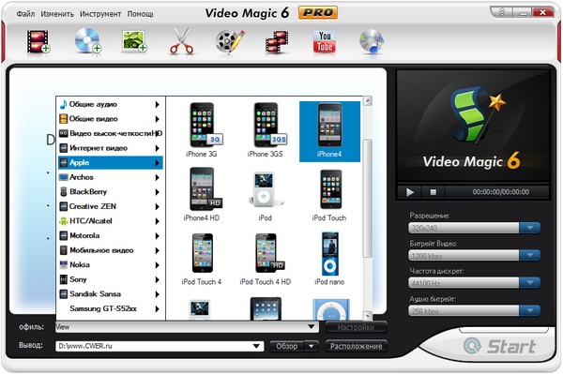Select the highlighted iPhone4 profile
Image resolution: width=563 pixels, height=374 pixels.
(x=329, y=131)
